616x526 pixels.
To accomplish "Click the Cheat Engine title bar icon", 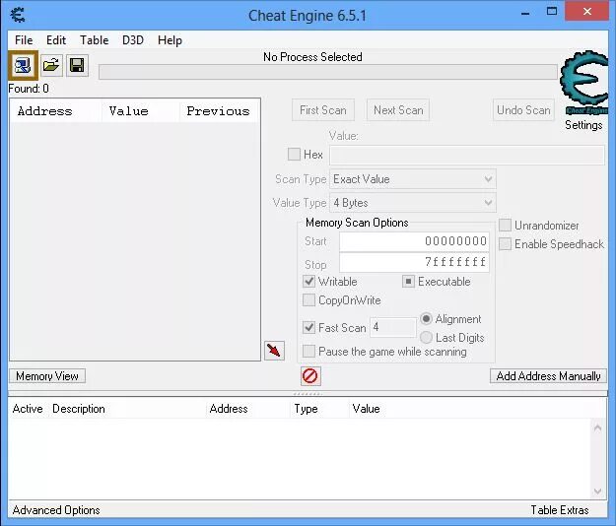I will coord(18,16).
